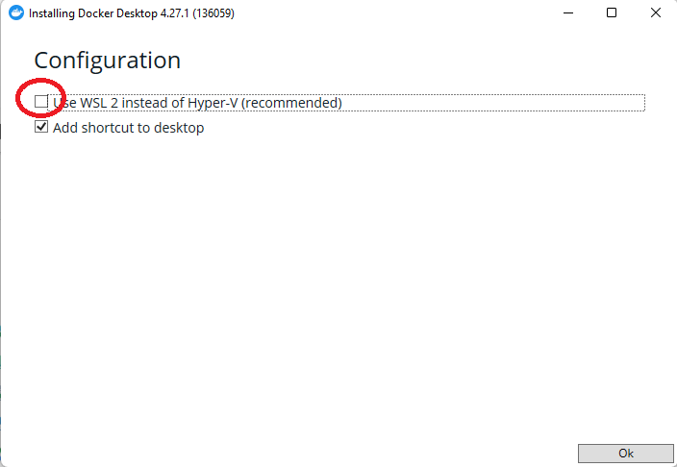This screenshot has width=677, height=467.
Task: Uncheck the Add shortcut to desktop checkbox
Action: pos(41,127)
